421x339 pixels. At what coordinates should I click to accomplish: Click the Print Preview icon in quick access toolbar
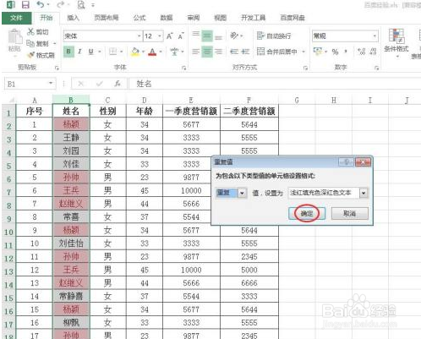pyautogui.click(x=81, y=5)
